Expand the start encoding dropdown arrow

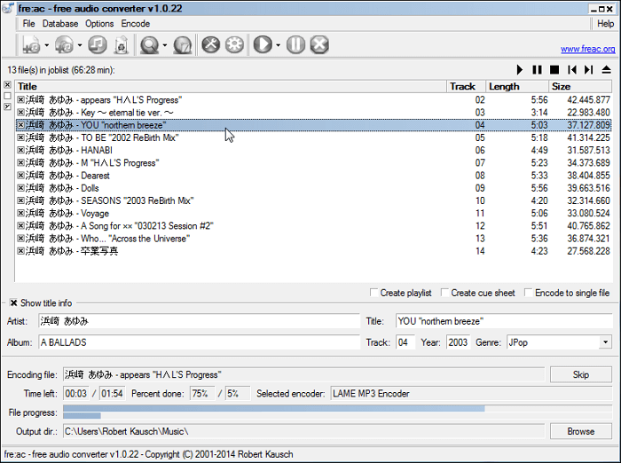(x=278, y=45)
